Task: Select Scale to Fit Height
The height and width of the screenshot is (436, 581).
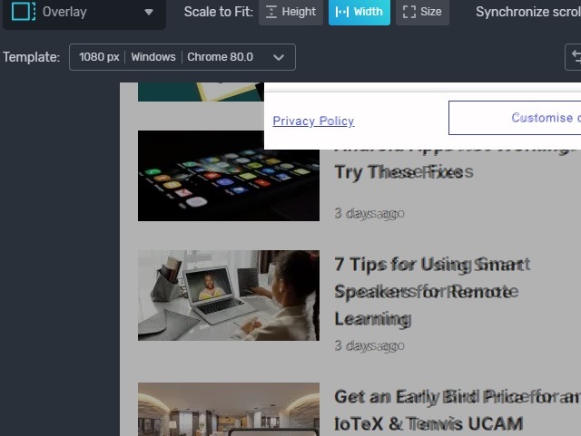Action: (x=290, y=12)
